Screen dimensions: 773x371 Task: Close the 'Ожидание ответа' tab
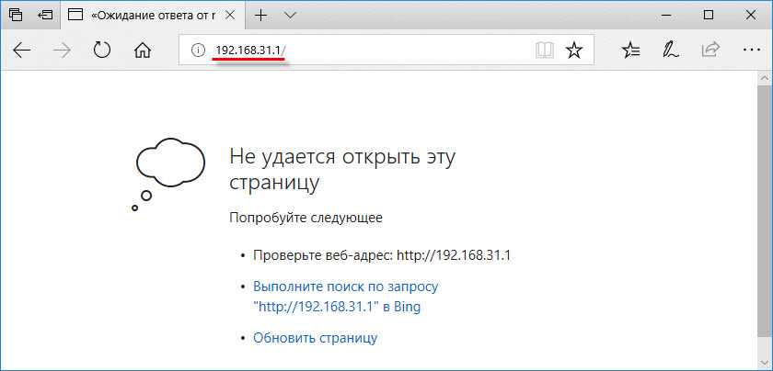(x=231, y=16)
